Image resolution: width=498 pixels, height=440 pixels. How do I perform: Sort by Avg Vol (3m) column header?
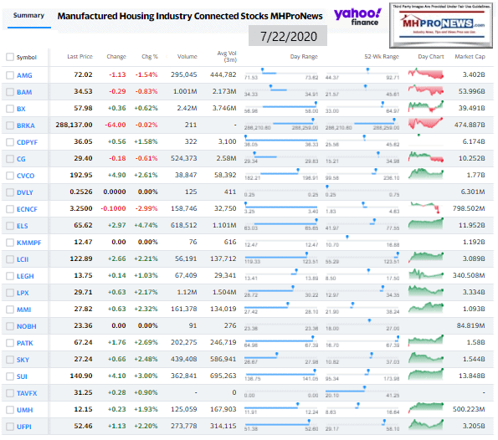[227, 57]
